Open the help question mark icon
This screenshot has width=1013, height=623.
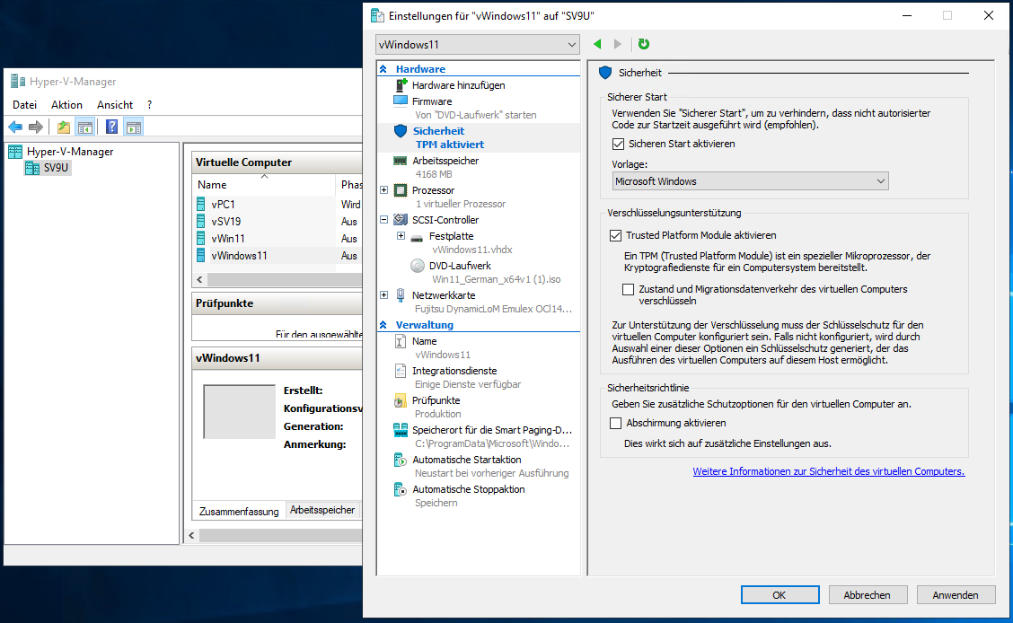[x=110, y=126]
